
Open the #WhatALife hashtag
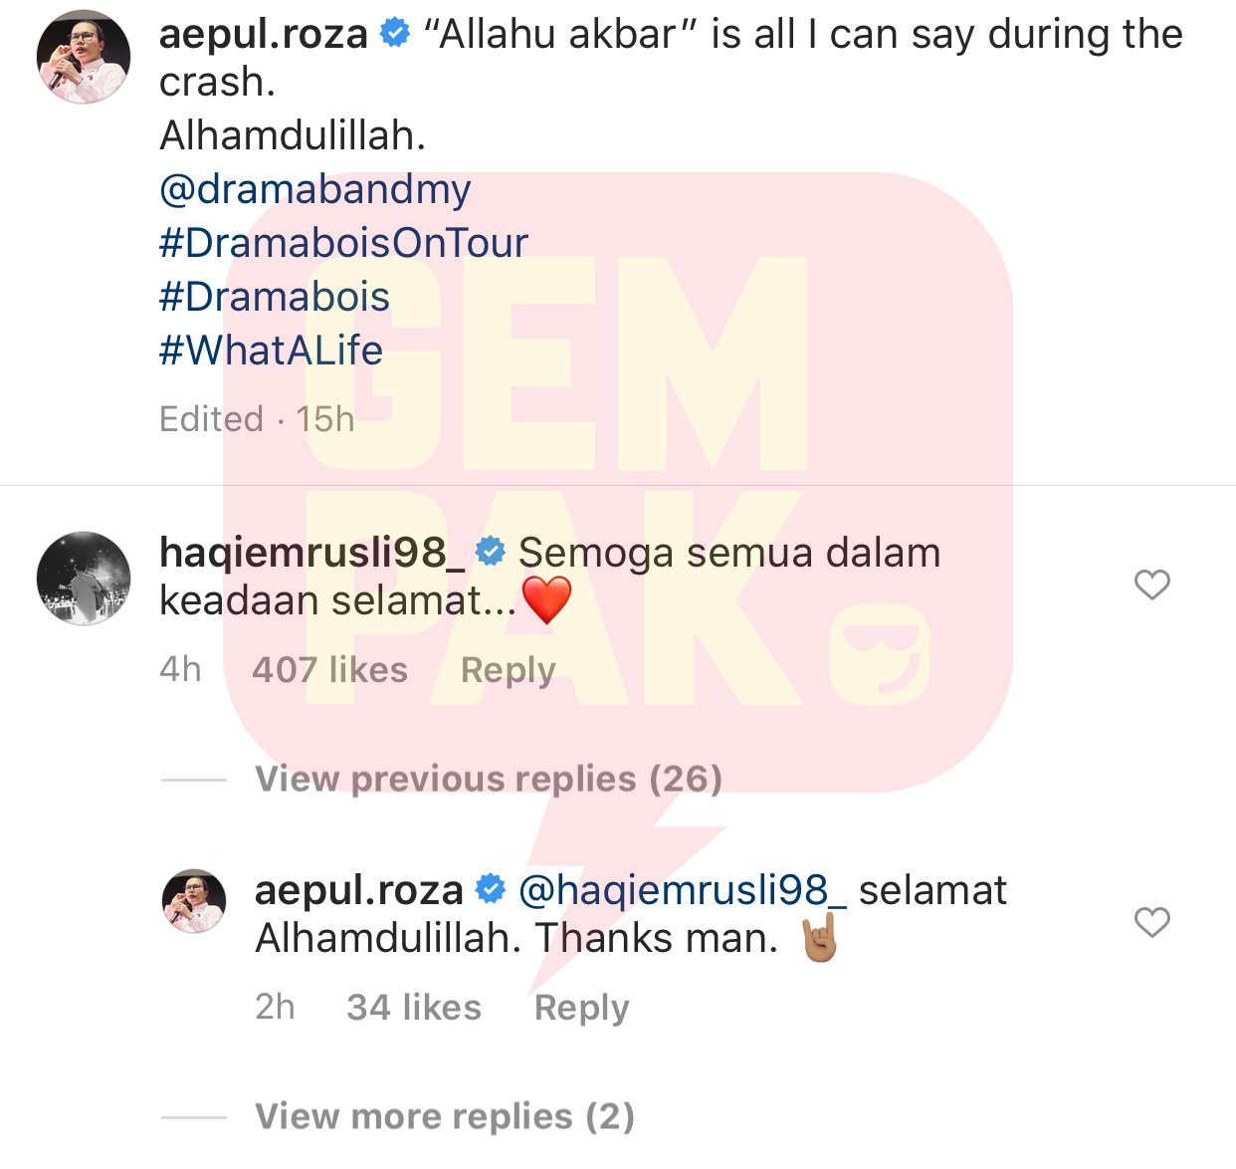pos(271,351)
